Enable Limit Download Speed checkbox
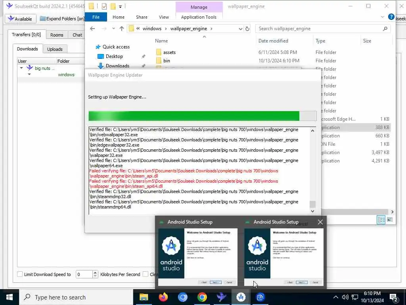406x305 pixels. [x=20, y=274]
